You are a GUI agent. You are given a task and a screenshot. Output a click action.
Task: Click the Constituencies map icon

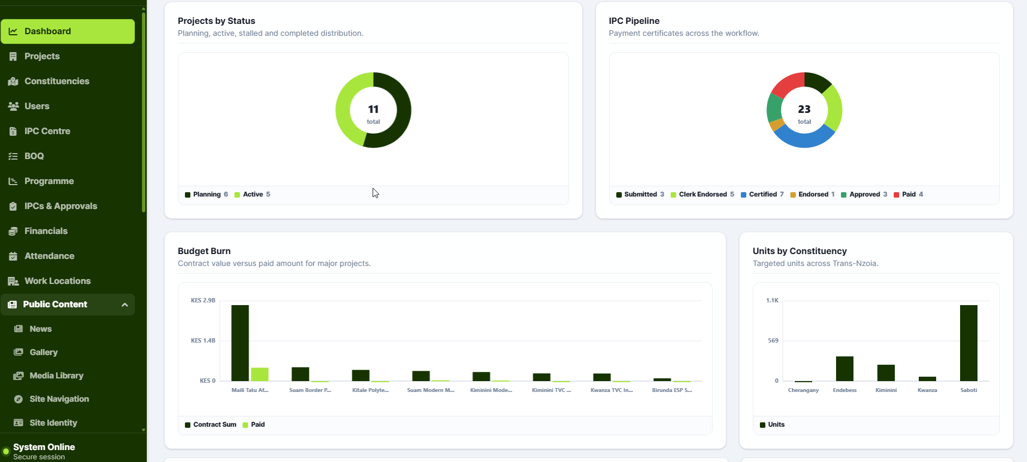[x=13, y=81]
